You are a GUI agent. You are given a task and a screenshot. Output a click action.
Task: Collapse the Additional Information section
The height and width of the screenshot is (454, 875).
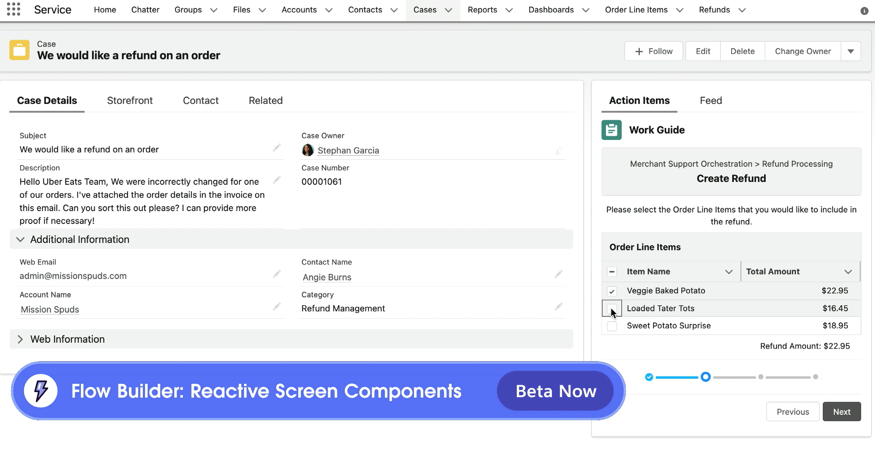point(20,239)
